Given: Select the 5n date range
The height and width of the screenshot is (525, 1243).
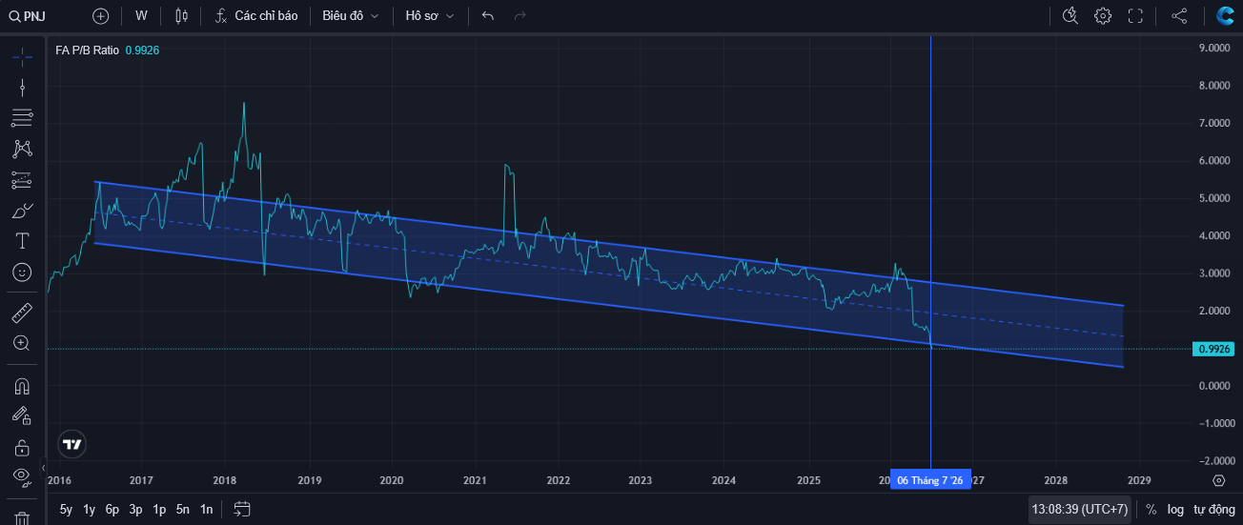Looking at the screenshot, I should point(183,510).
